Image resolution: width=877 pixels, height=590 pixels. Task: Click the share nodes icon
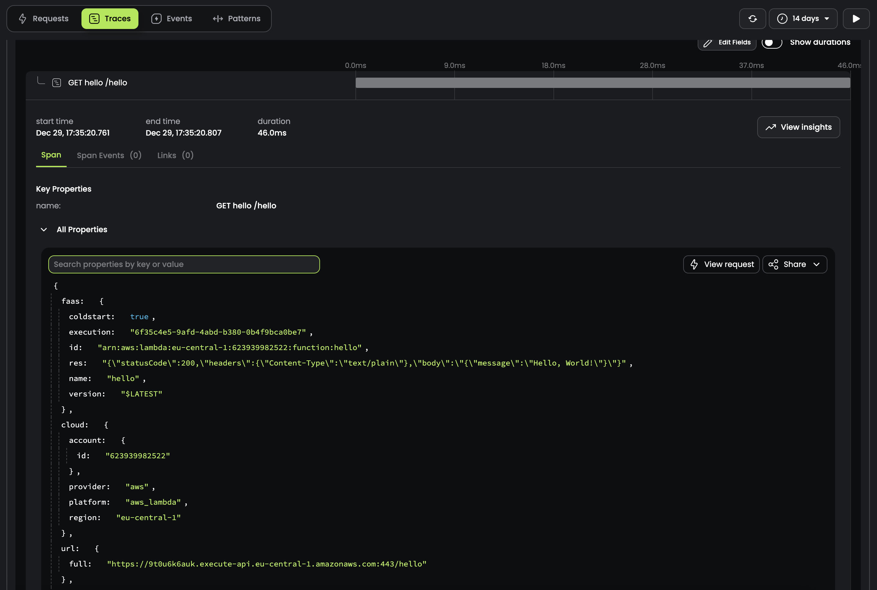pos(773,264)
